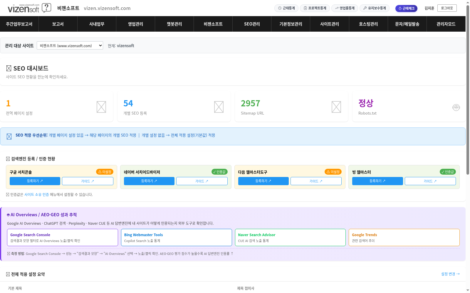Image resolution: width=470 pixels, height=293 pixels.
Task: Click the 인증값 badge on 빙 웹마스터
Action: [x=448, y=172]
